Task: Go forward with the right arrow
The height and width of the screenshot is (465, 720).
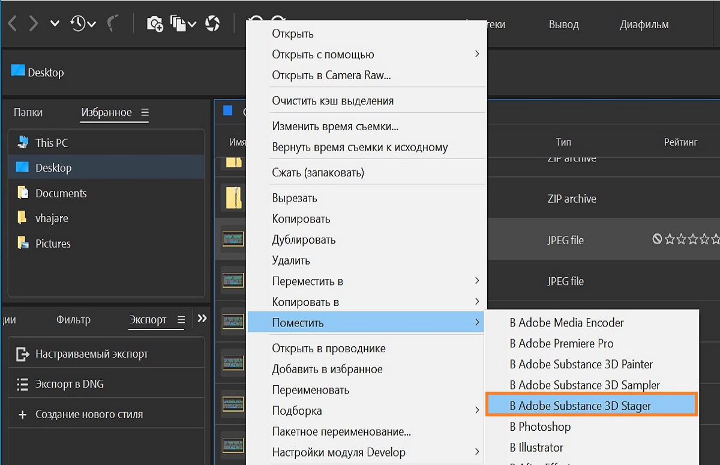Action: pyautogui.click(x=34, y=23)
